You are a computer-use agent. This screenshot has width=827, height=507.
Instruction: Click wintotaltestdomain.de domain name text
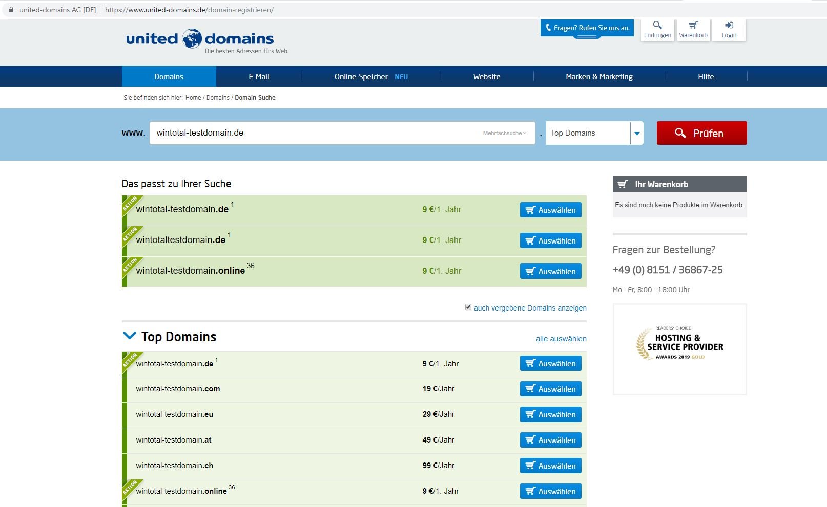pos(181,240)
